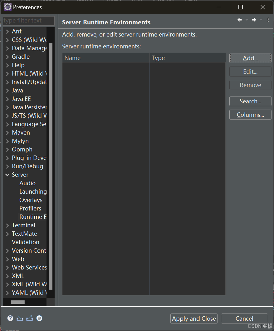Expand the Maven category
Viewport: 274px width, 331px height.
coord(7,132)
